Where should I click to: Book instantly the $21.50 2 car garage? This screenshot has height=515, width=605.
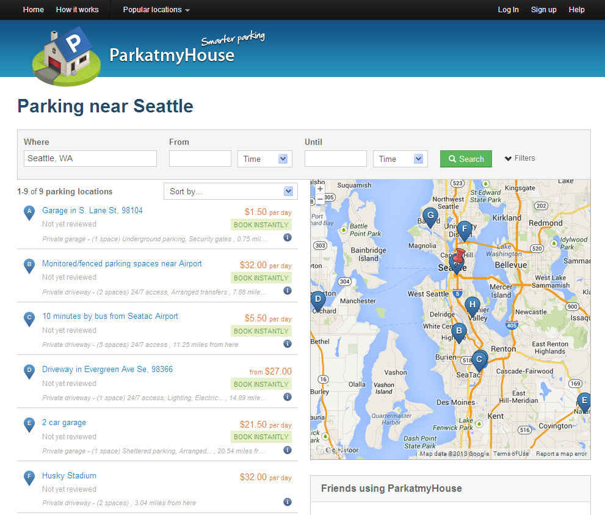point(261,437)
